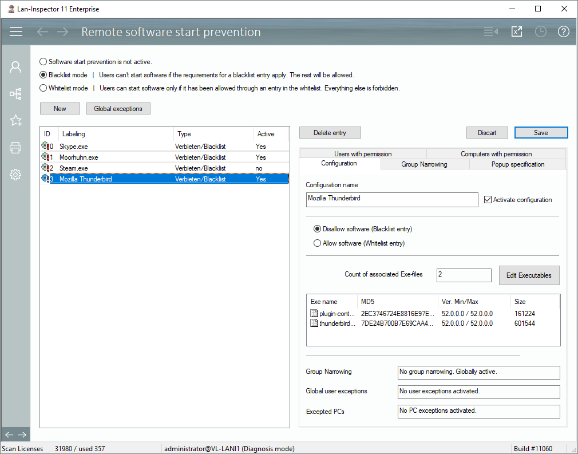Click the favorites star icon
This screenshot has width=578, height=454.
point(15,121)
